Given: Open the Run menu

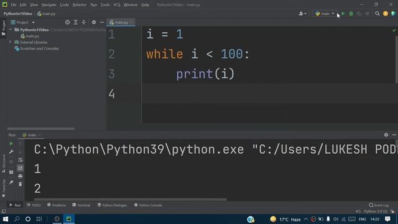Looking at the screenshot, I should 94,5.
